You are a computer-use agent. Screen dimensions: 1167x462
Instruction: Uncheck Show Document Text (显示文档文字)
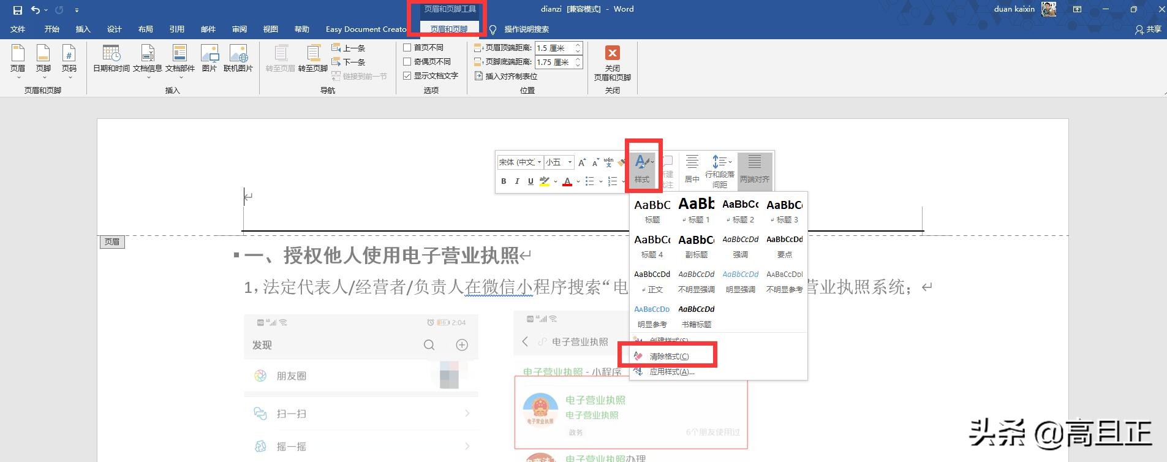[407, 76]
